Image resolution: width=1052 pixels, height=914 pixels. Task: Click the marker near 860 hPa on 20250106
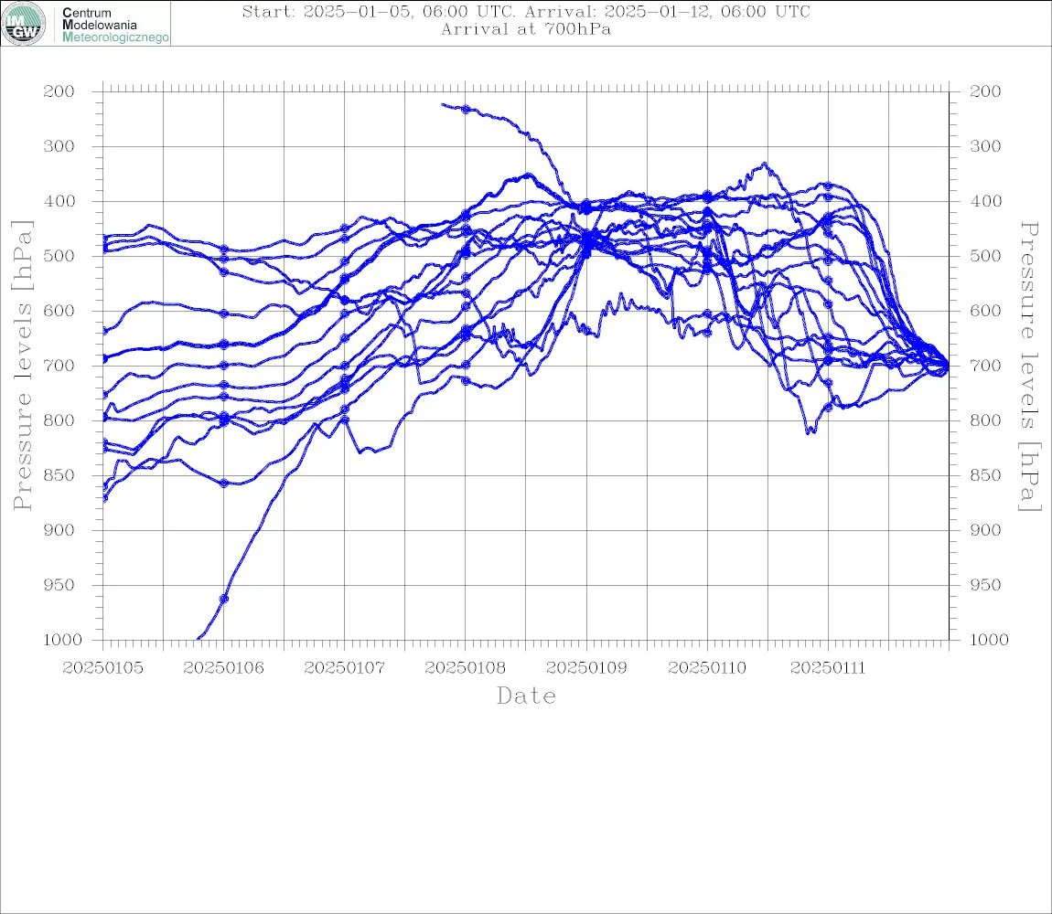224,483
